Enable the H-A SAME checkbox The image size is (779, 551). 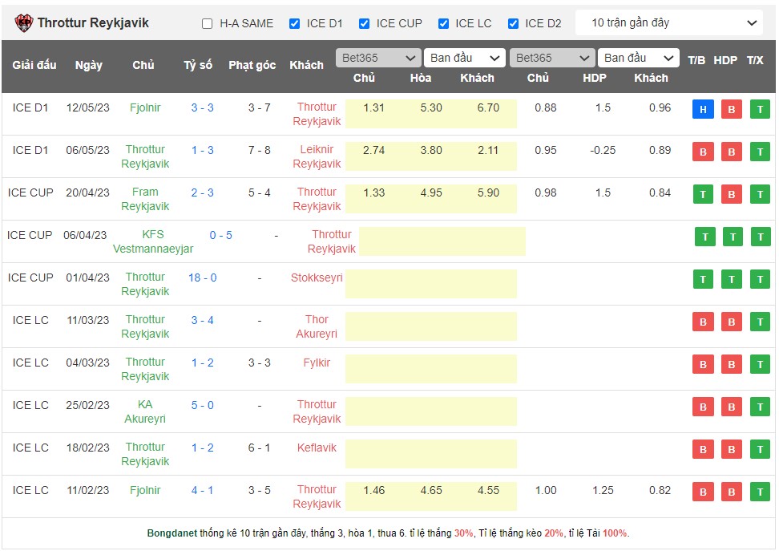(x=206, y=22)
